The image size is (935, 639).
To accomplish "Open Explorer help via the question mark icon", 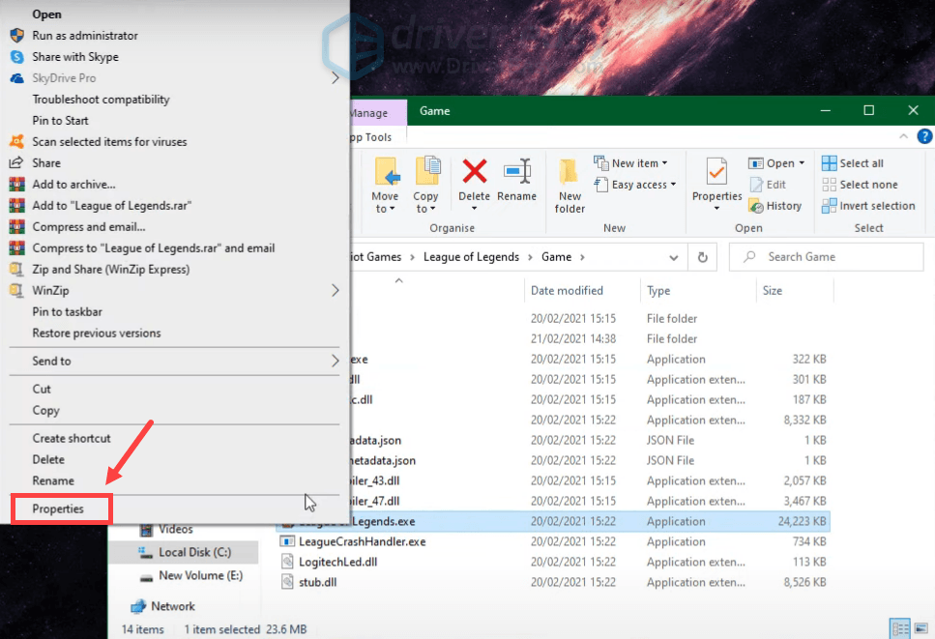I will pos(924,135).
